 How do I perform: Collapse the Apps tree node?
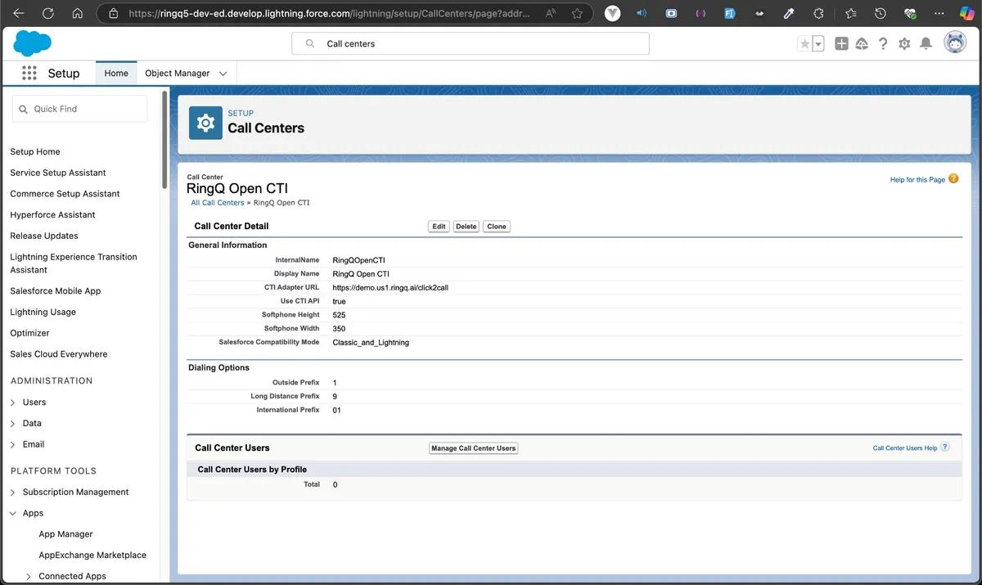coord(12,513)
